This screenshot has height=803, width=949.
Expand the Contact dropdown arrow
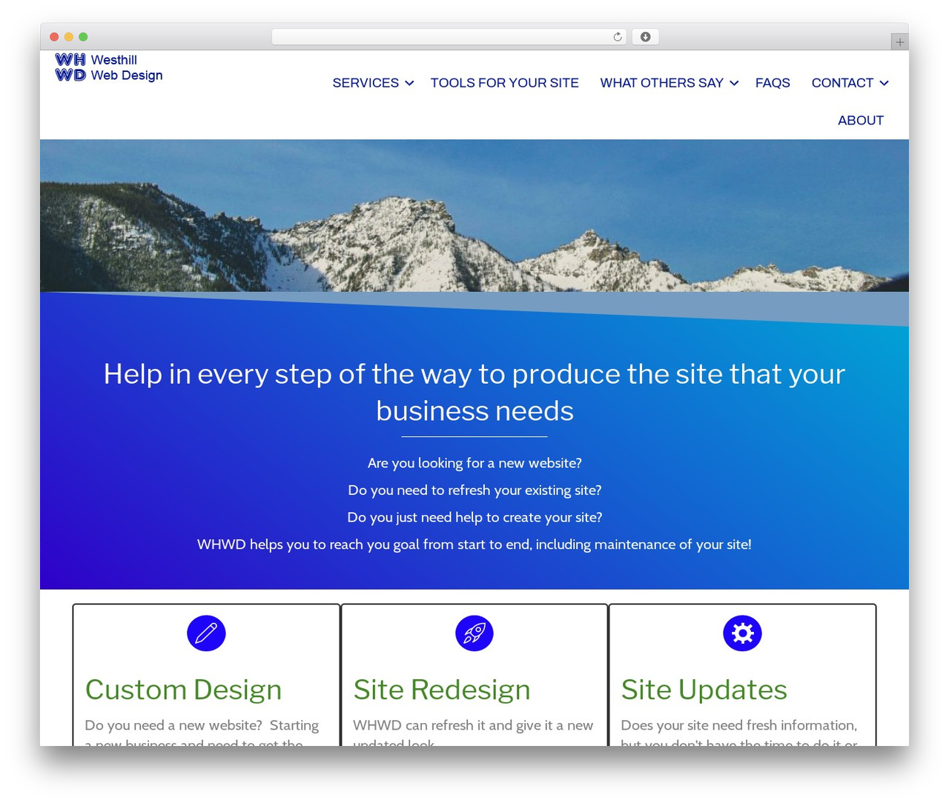click(x=884, y=83)
